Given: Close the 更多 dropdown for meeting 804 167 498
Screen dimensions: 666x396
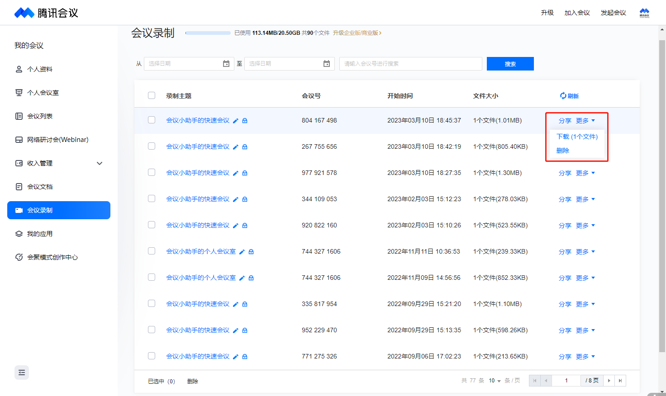Looking at the screenshot, I should (585, 121).
